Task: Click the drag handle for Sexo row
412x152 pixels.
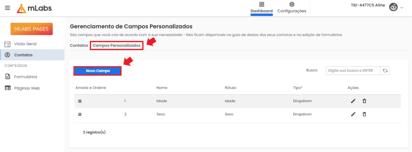Action: coord(80,114)
